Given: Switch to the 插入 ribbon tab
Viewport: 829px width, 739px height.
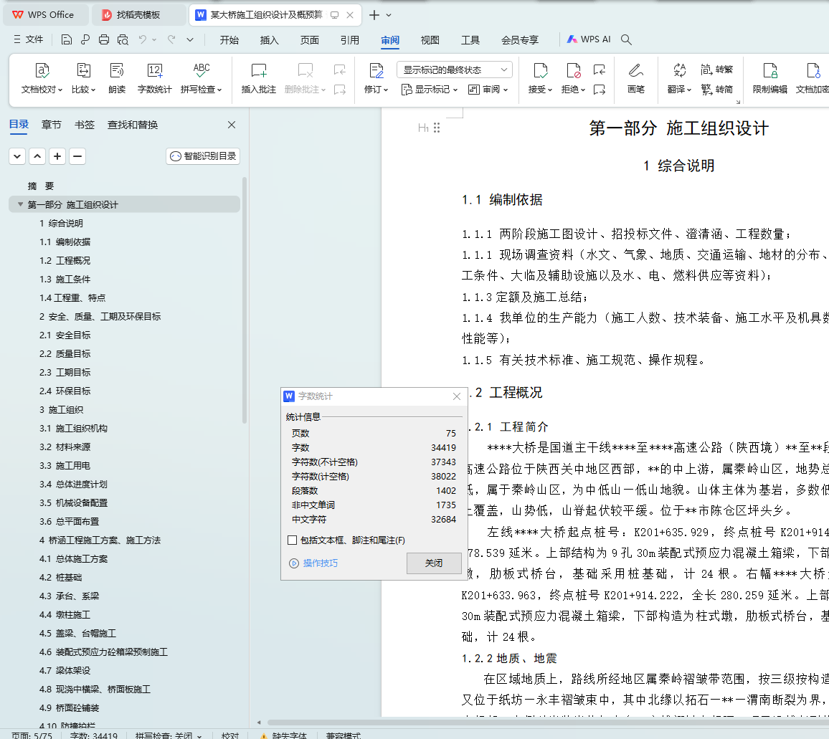Looking at the screenshot, I should [x=269, y=40].
